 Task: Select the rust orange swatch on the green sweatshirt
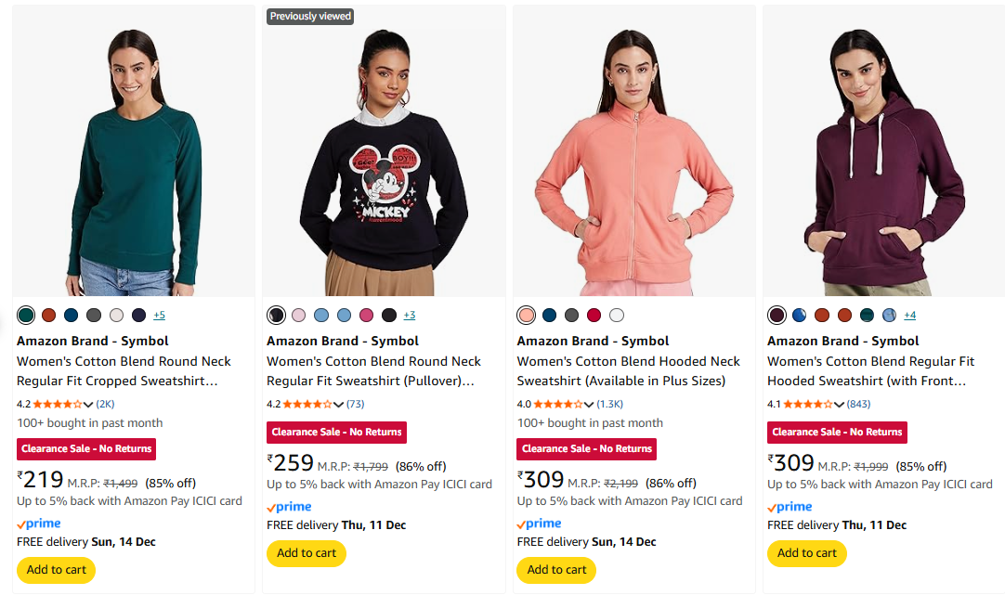click(x=48, y=315)
